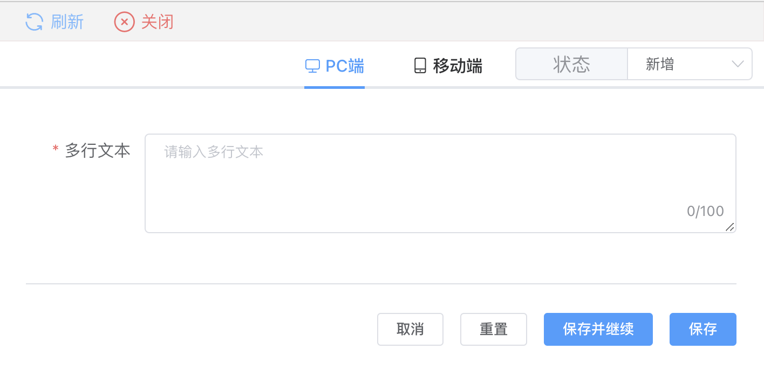
Task: Switch to the PC端 tab
Action: click(x=335, y=66)
